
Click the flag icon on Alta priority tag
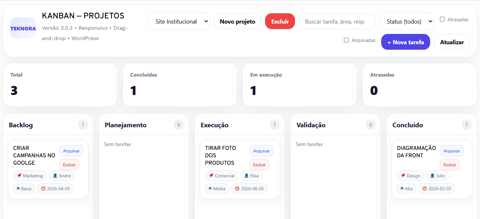tap(402, 188)
